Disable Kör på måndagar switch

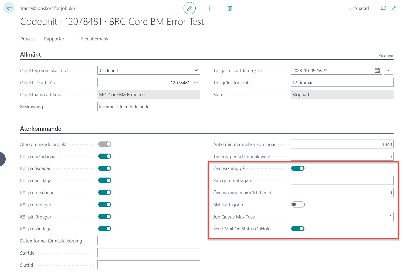tap(105, 156)
